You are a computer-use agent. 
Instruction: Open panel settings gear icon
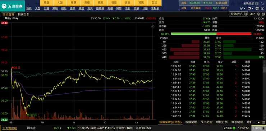click(x=258, y=14)
